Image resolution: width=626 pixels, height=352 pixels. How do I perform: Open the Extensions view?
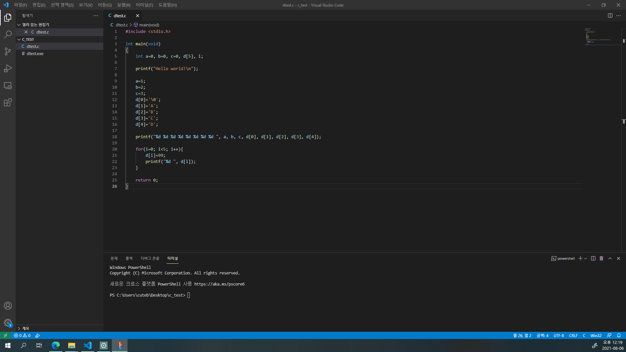tap(8, 103)
